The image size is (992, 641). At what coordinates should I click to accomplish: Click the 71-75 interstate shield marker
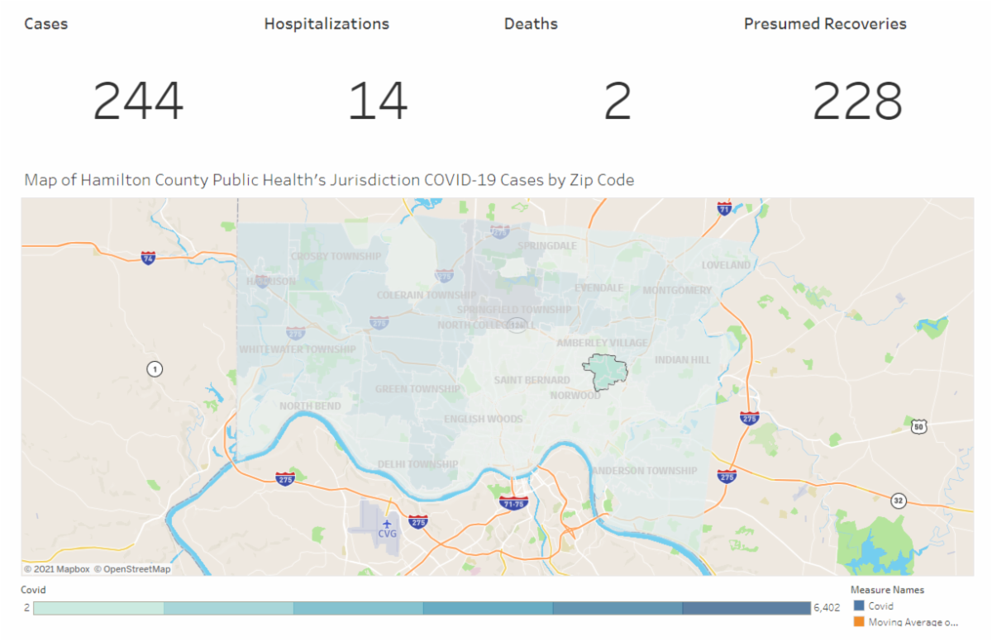tap(514, 502)
